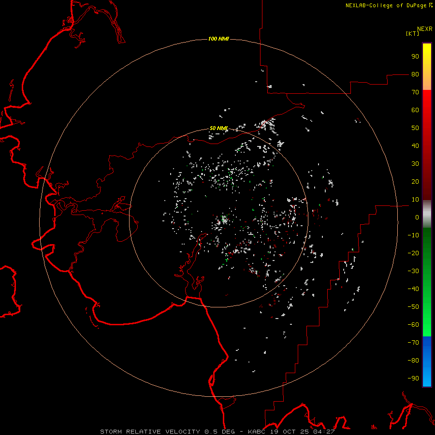
Task: Click the blue bottom segment of the color bar
Action: (427, 362)
